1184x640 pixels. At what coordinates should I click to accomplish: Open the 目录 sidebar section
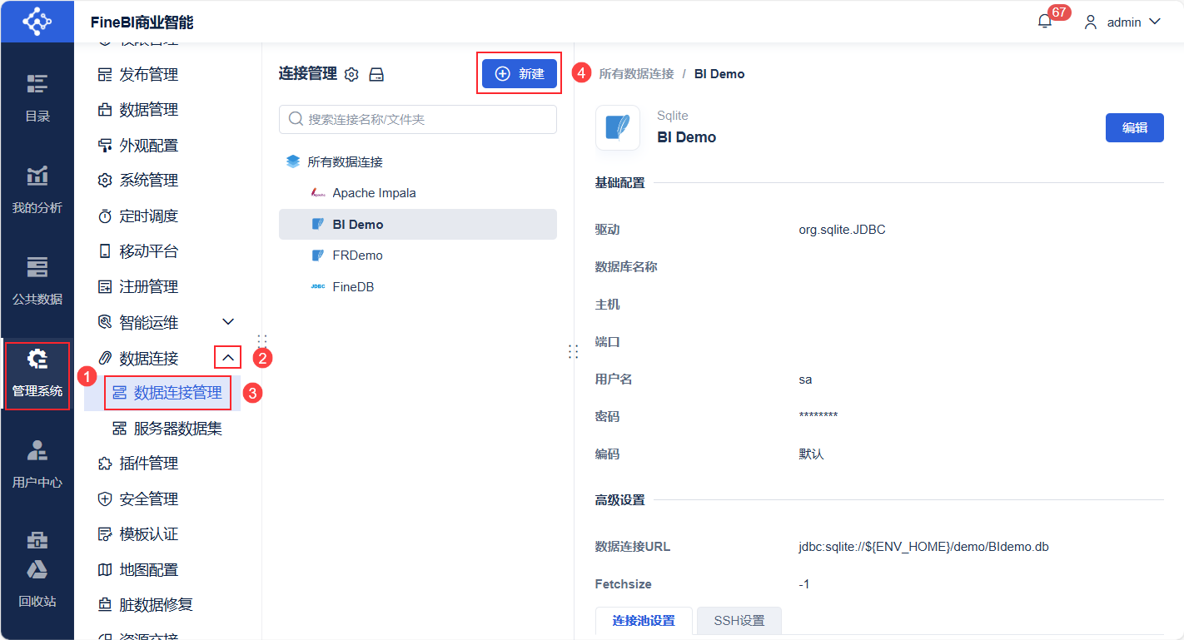tap(37, 100)
